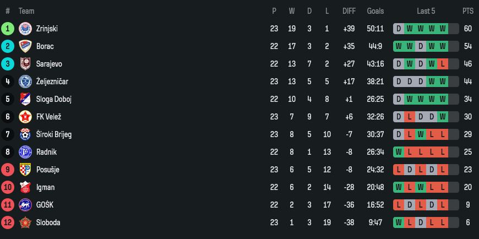
Task: Click the Sloga Doboj logo
Action: tap(25, 99)
